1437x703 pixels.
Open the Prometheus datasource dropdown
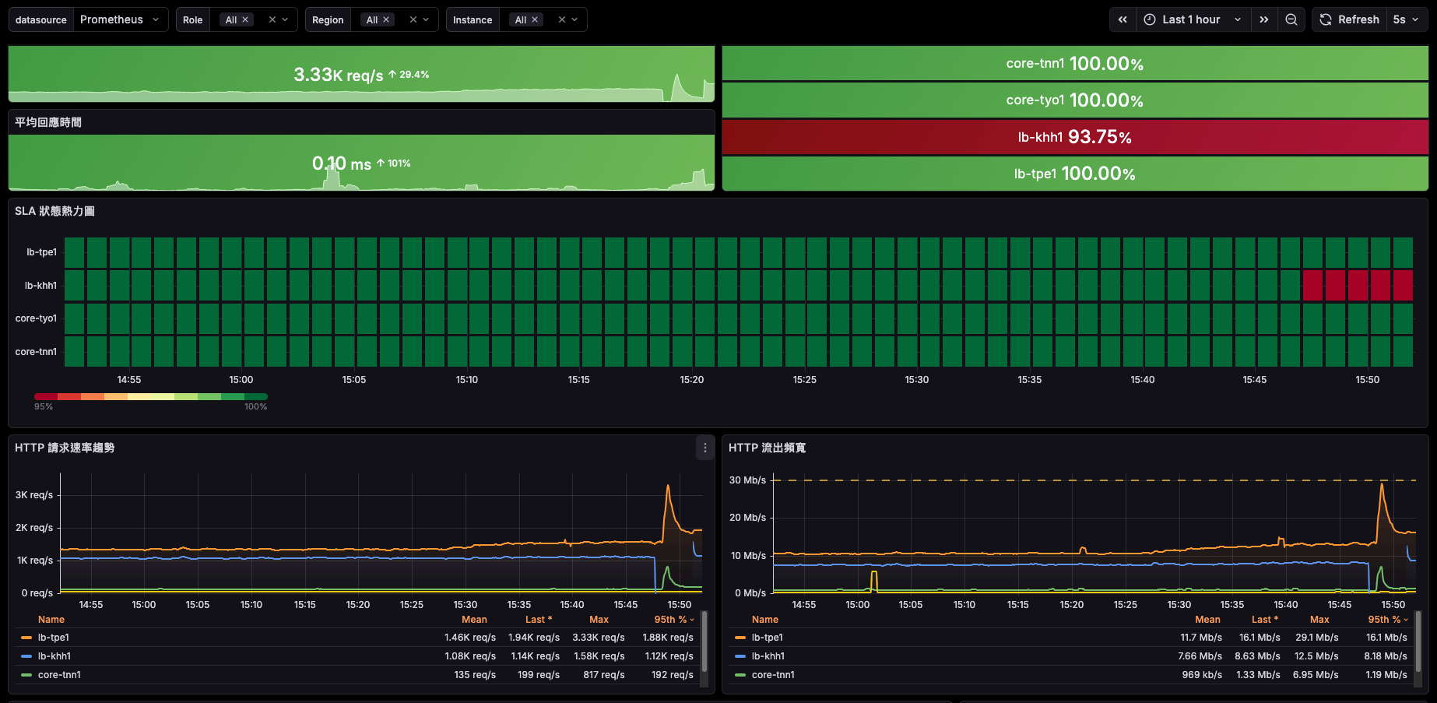[x=121, y=19]
